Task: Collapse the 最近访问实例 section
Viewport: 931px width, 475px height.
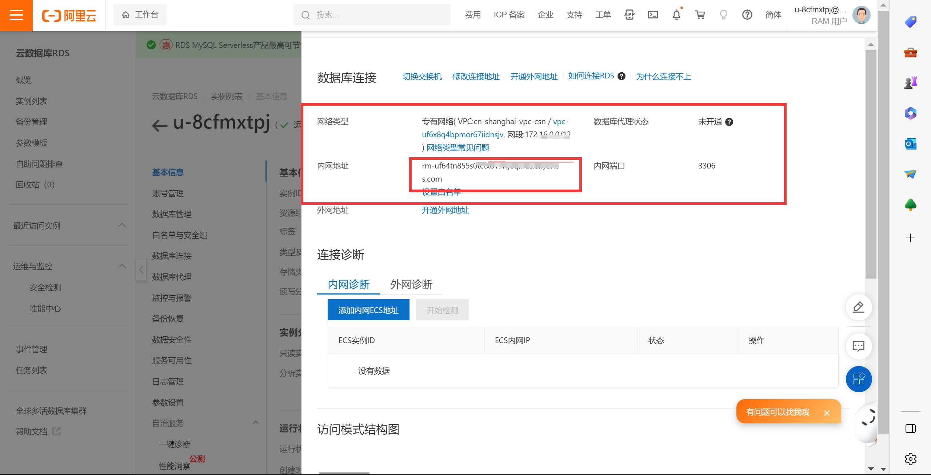Action: (122, 225)
